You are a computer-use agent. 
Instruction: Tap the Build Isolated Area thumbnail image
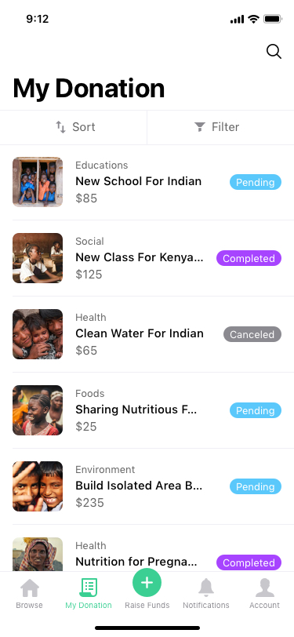[x=38, y=486]
